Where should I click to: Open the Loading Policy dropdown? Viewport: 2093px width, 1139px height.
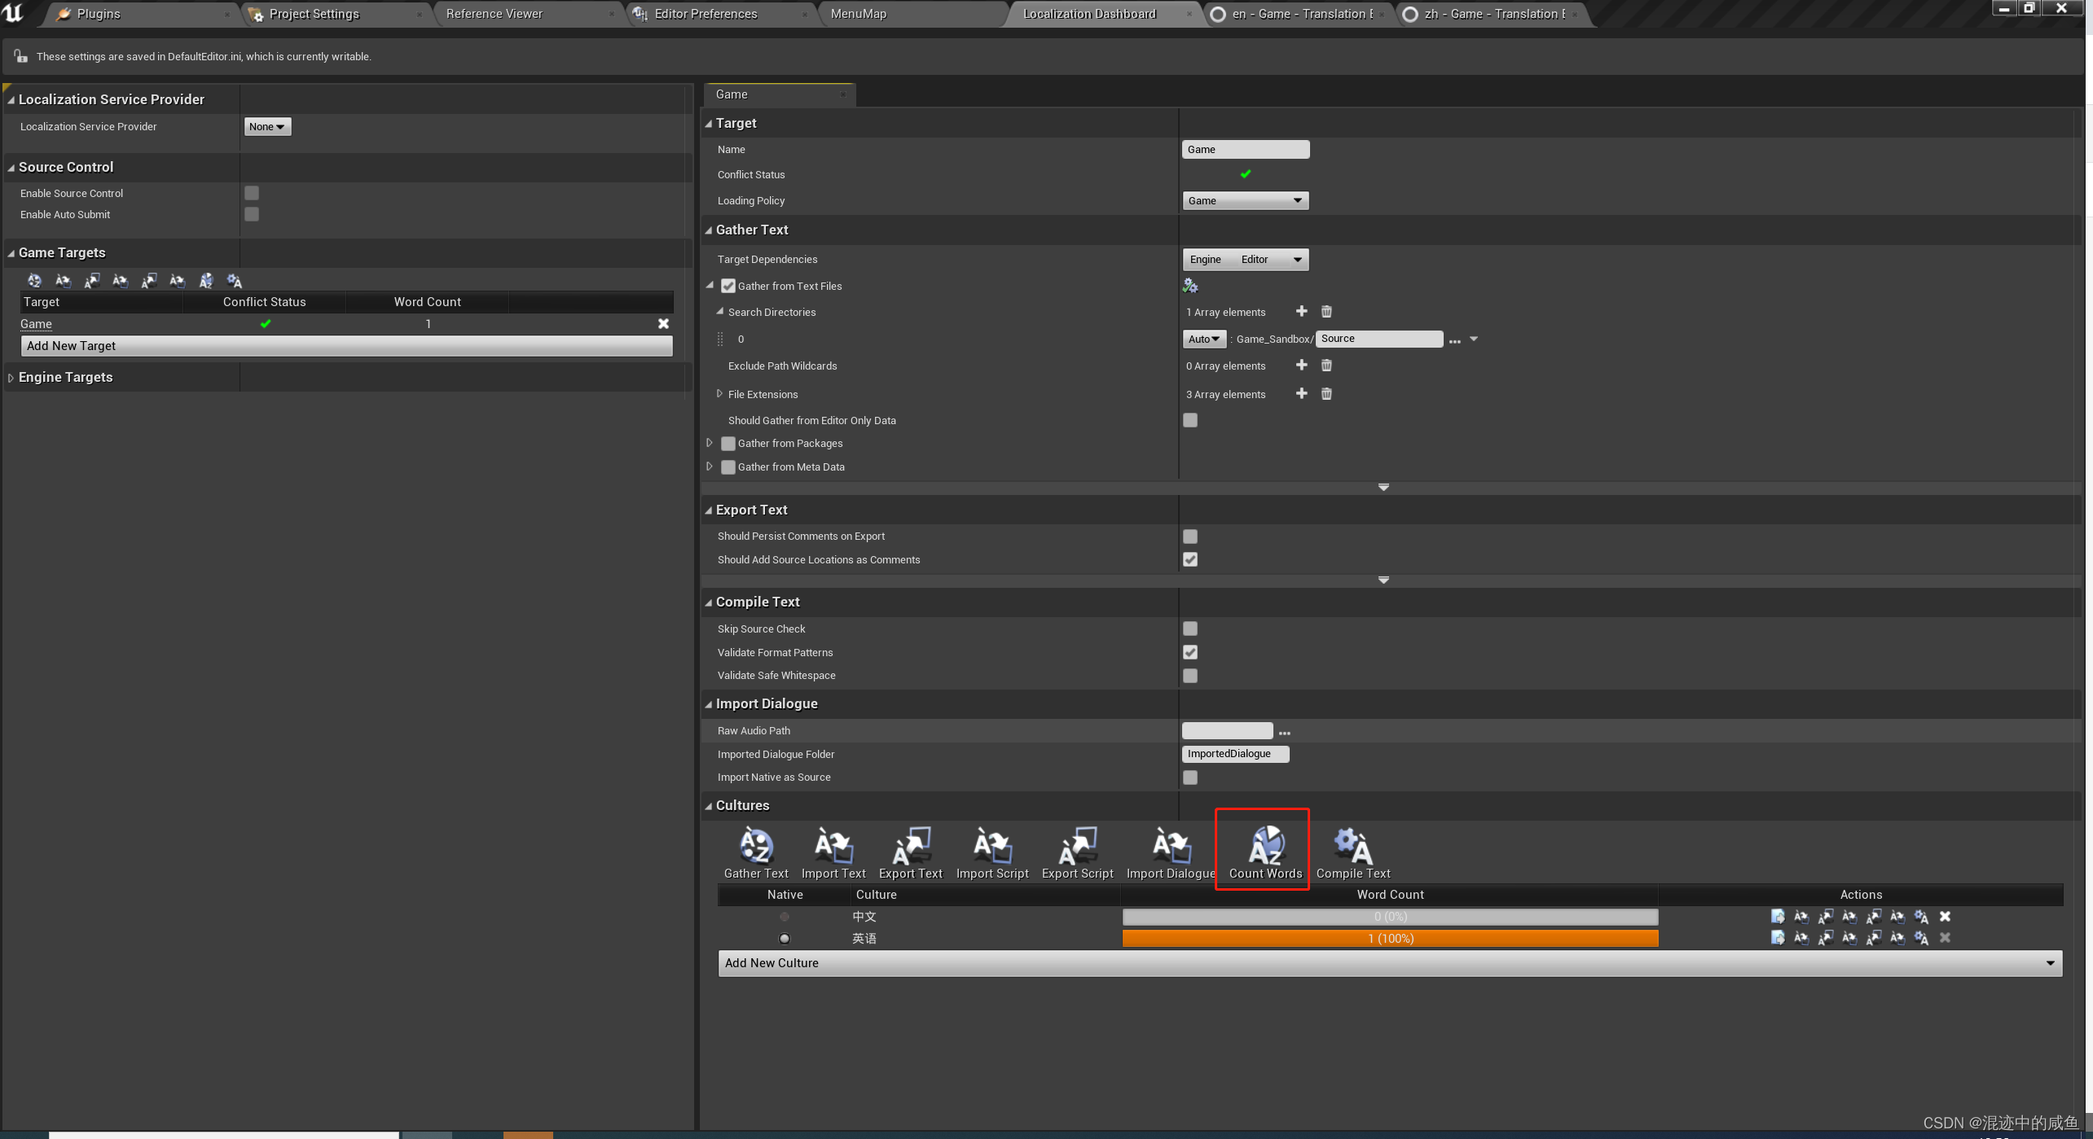(1245, 201)
